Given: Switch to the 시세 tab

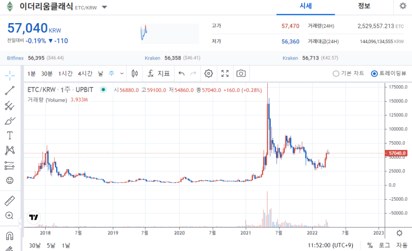Looking at the screenshot, I should point(305,6).
